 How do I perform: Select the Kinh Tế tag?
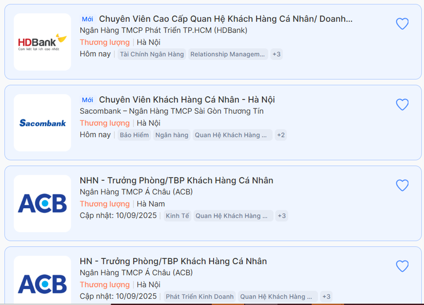click(x=178, y=216)
